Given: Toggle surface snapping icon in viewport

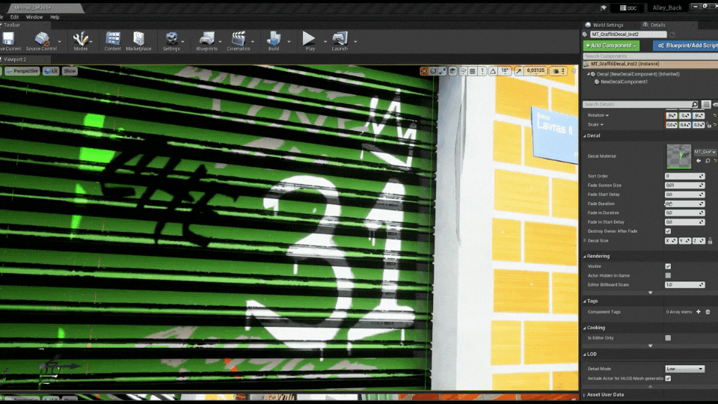Looking at the screenshot, I should coord(464,71).
